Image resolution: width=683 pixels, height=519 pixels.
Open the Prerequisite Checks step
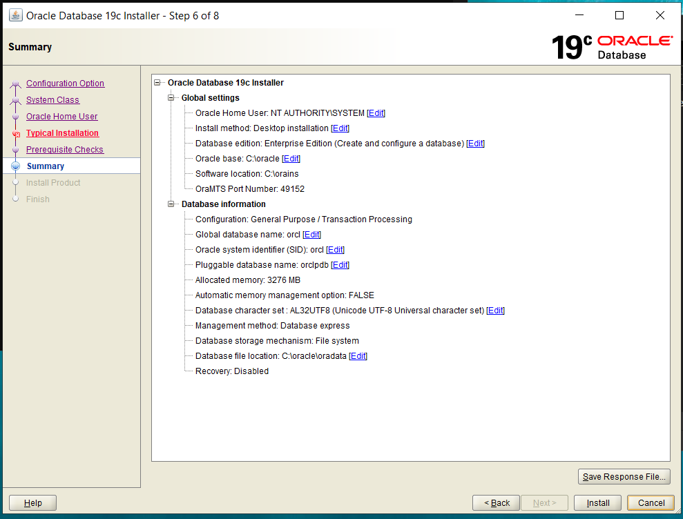[x=65, y=149]
